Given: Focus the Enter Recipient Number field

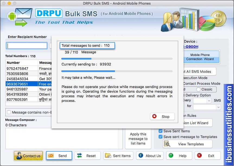Looking at the screenshot, I should coord(27,46).
